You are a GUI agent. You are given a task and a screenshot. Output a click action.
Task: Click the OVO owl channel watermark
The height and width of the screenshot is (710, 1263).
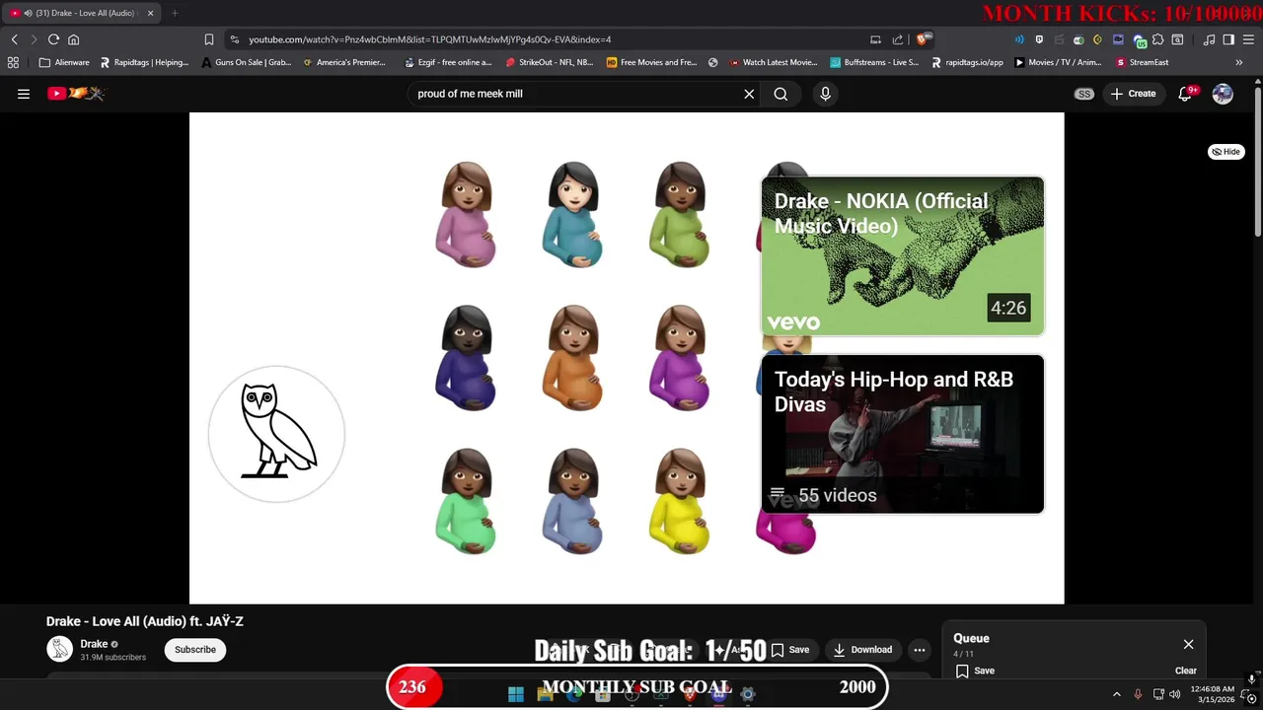[276, 434]
